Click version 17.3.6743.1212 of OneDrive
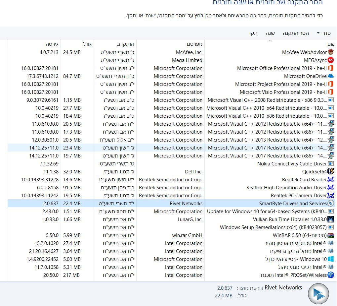 (43, 76)
